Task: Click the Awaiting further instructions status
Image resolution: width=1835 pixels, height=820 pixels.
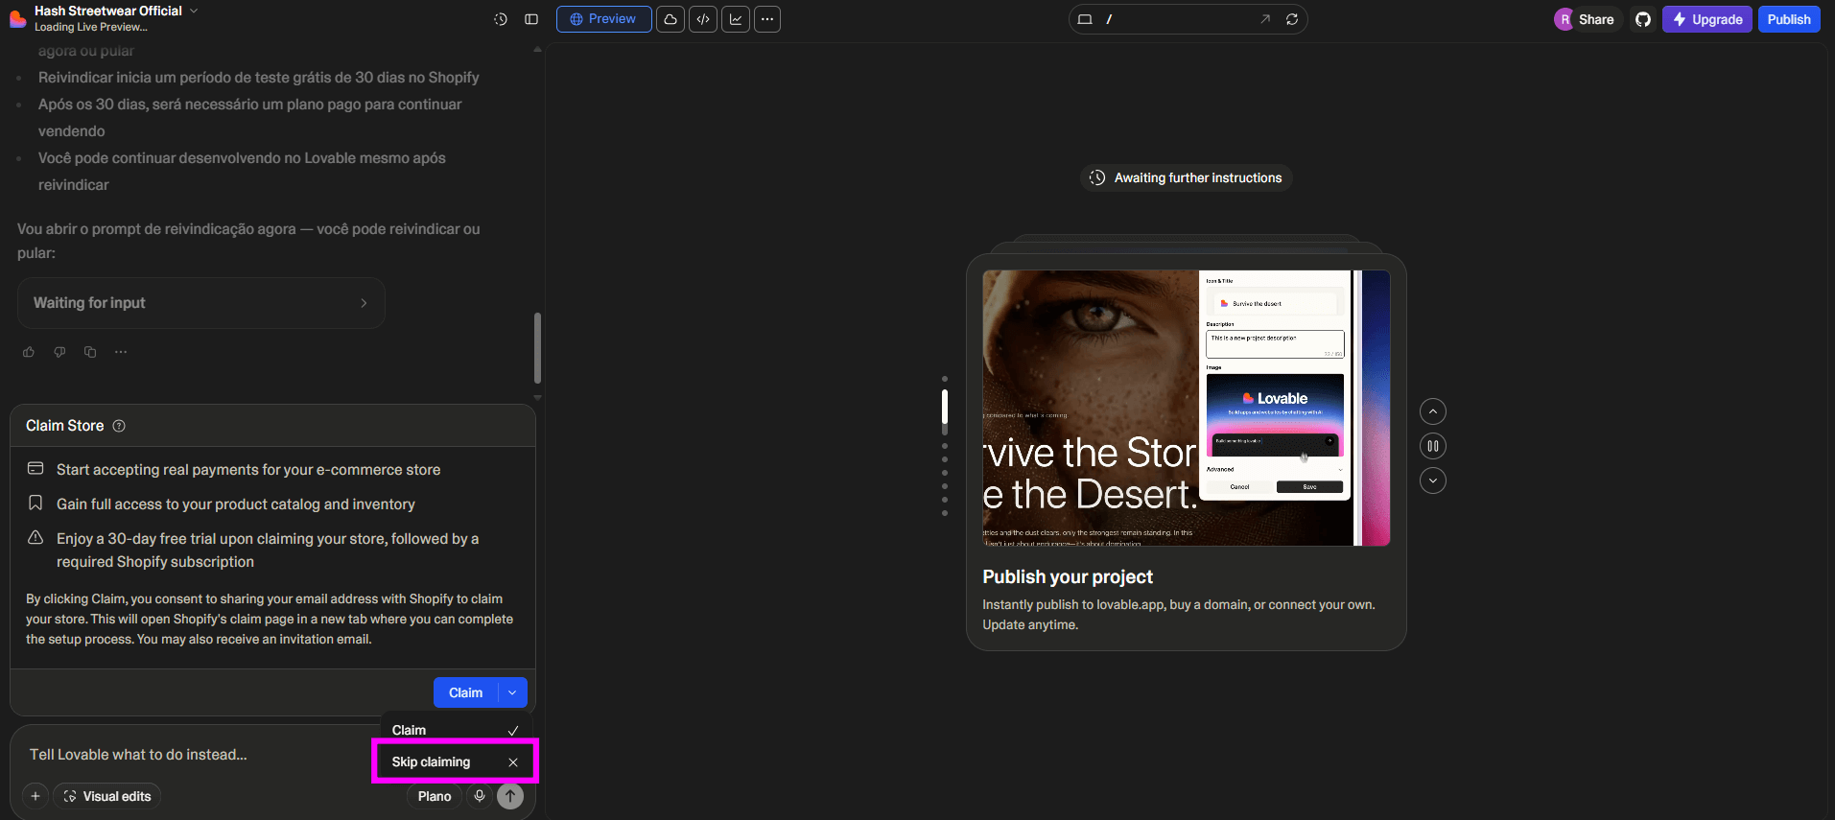Action: point(1187,177)
